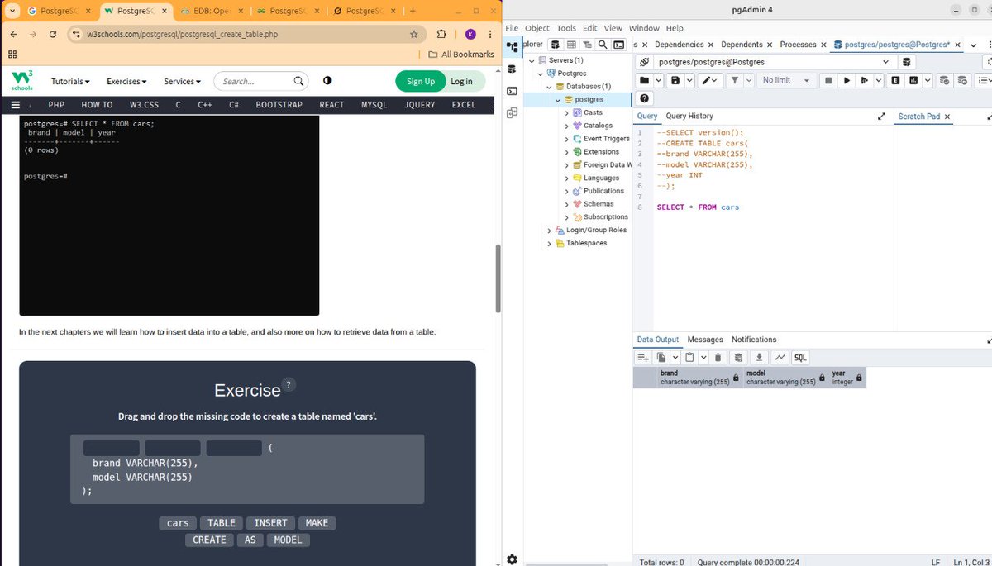
Task: Toggle the dark mode icon on W3Schools
Action: click(x=327, y=81)
